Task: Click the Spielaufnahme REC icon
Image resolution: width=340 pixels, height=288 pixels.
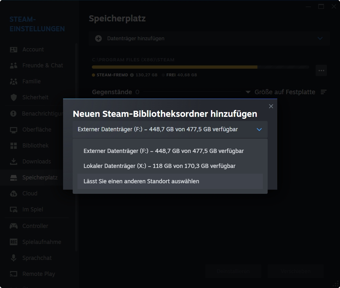Action: (x=13, y=242)
